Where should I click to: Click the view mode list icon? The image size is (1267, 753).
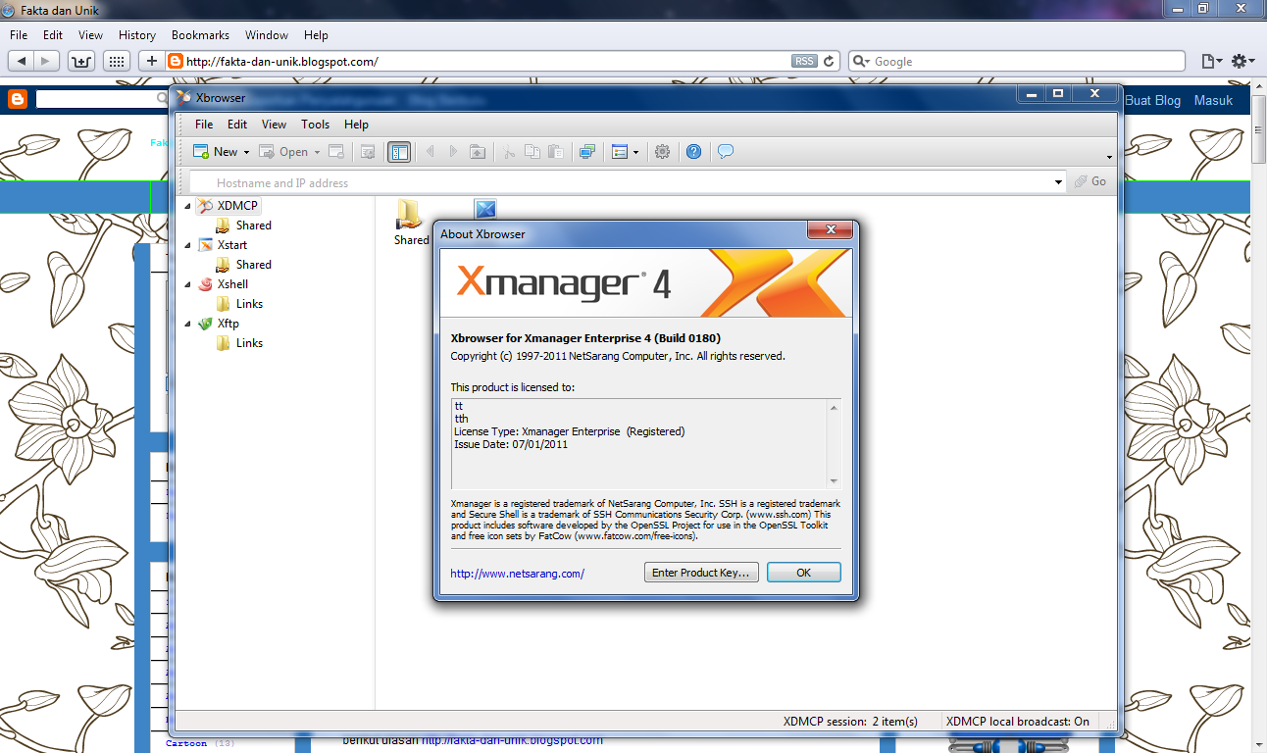[619, 152]
